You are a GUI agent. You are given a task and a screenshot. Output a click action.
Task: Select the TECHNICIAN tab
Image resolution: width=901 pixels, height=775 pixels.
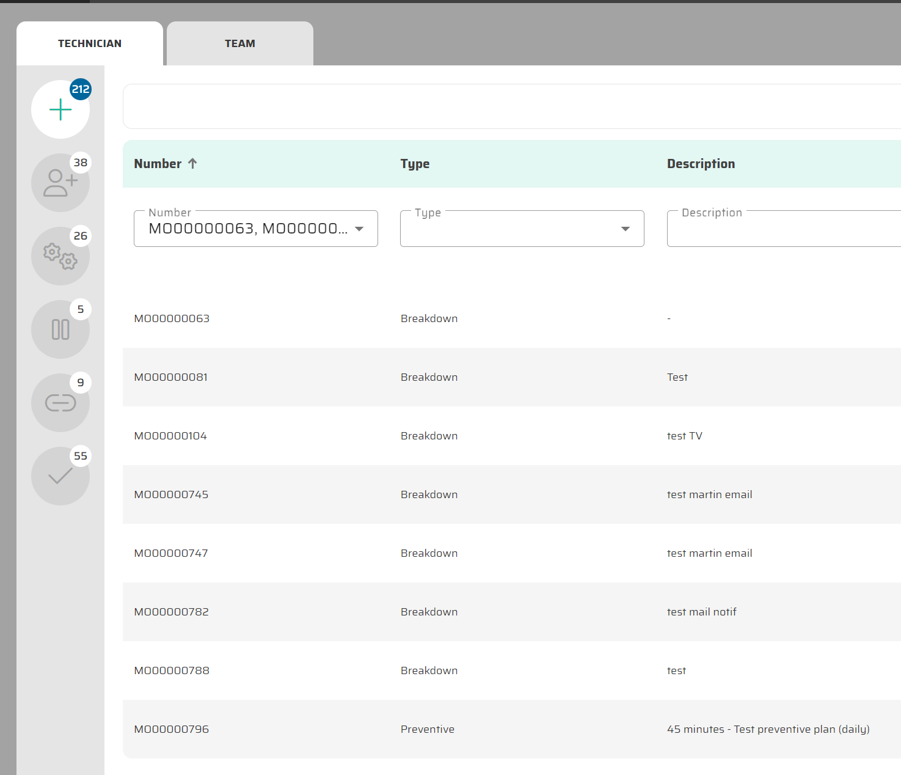click(90, 43)
